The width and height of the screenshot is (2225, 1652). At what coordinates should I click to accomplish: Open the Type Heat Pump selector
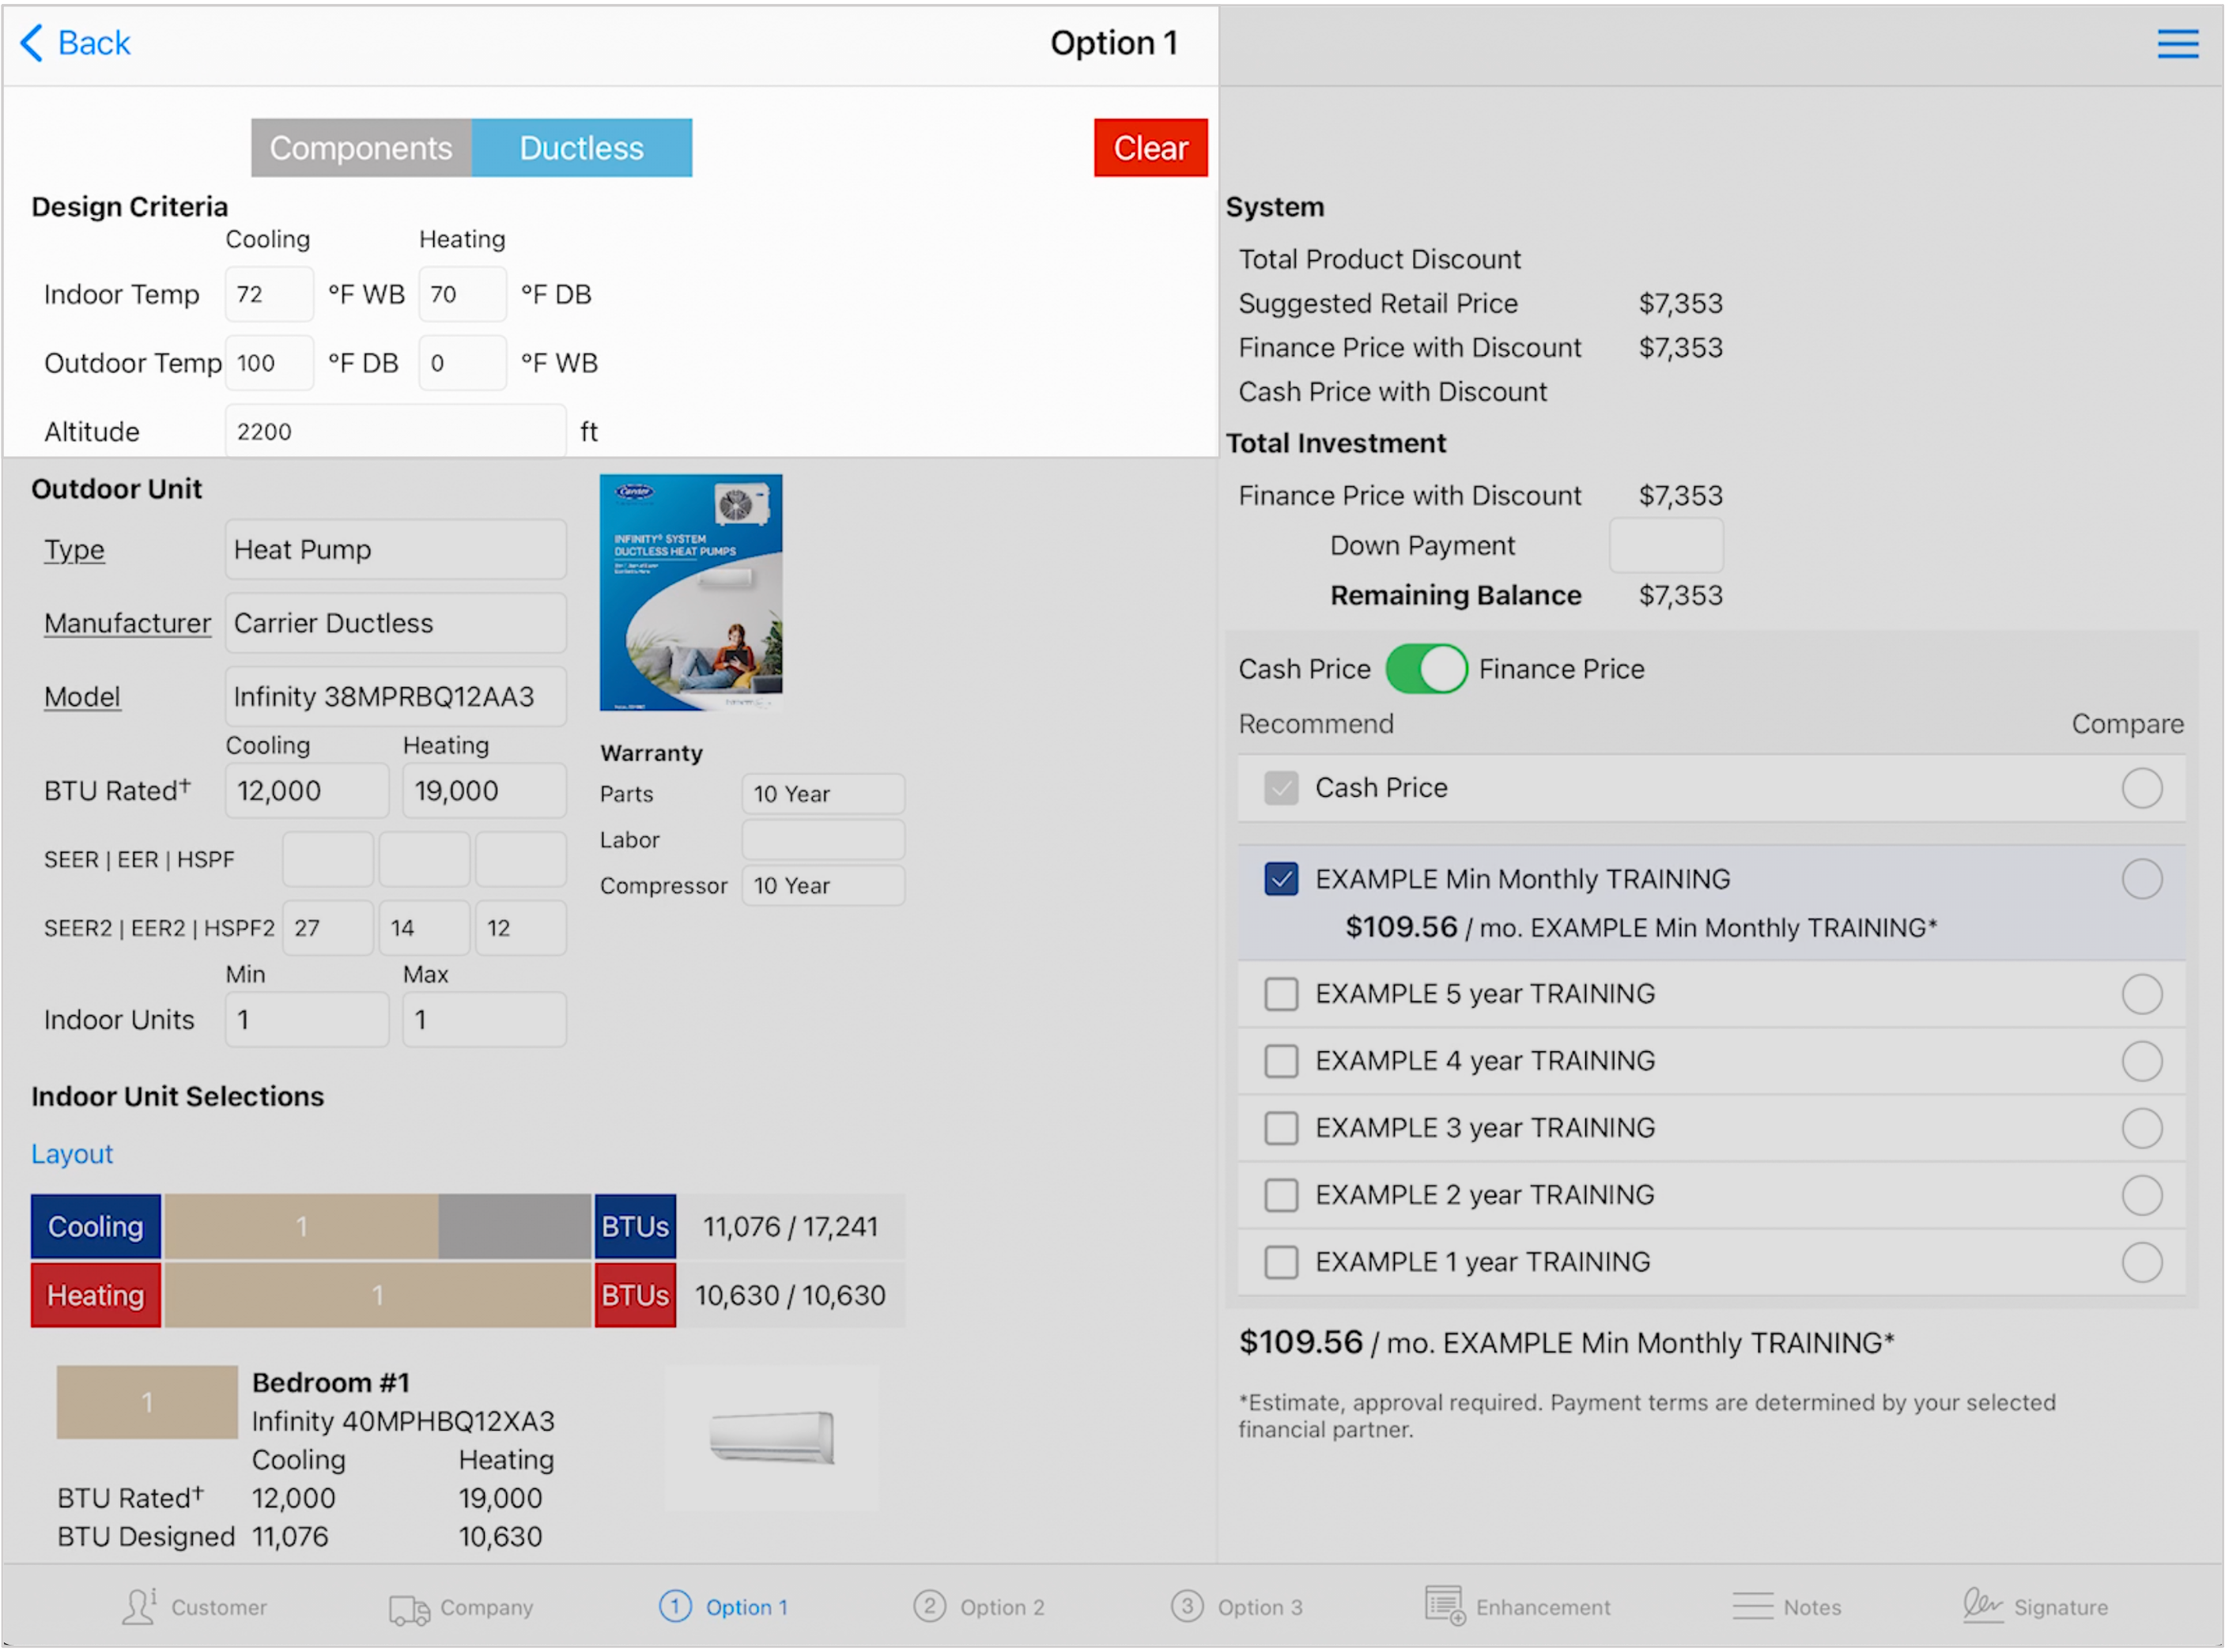click(395, 549)
